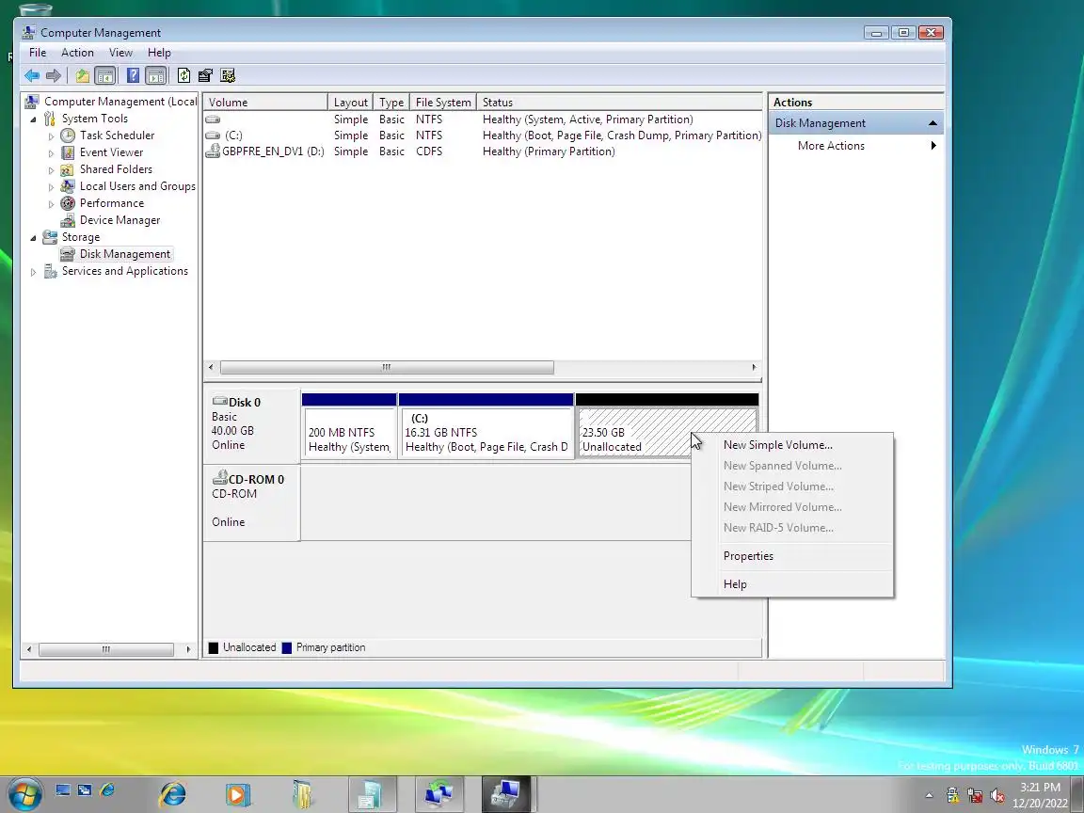This screenshot has height=813, width=1084.
Task: Click the Status column header
Action: pyautogui.click(x=620, y=103)
